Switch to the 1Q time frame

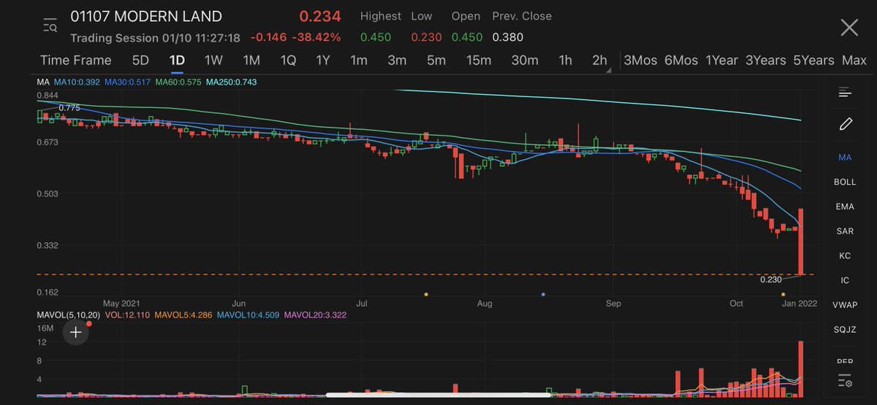tap(288, 60)
